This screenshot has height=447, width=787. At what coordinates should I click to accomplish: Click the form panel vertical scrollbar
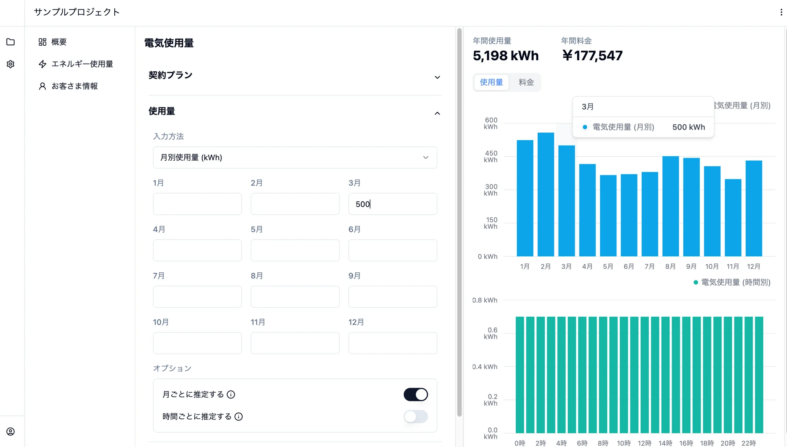point(459,222)
